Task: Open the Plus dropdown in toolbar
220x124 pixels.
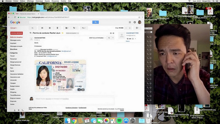Action: tap(84, 28)
